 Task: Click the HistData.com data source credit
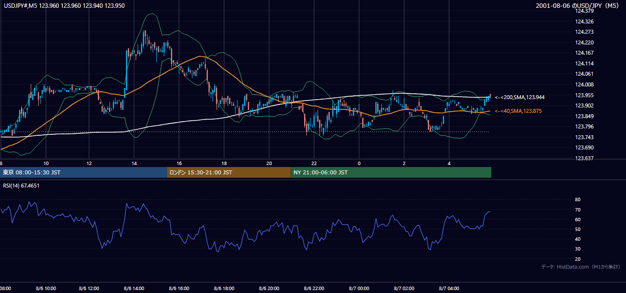pos(581,267)
